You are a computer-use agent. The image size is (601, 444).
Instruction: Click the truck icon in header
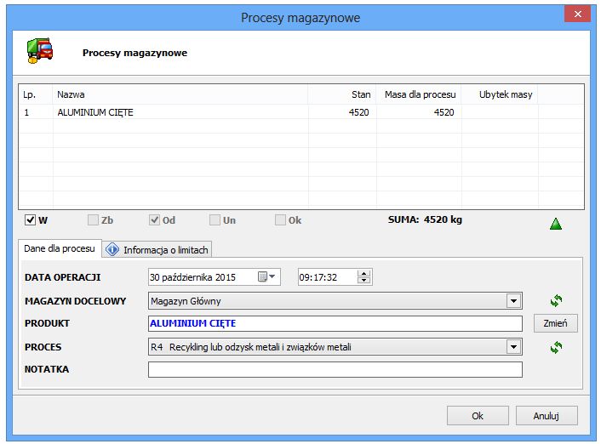39,51
